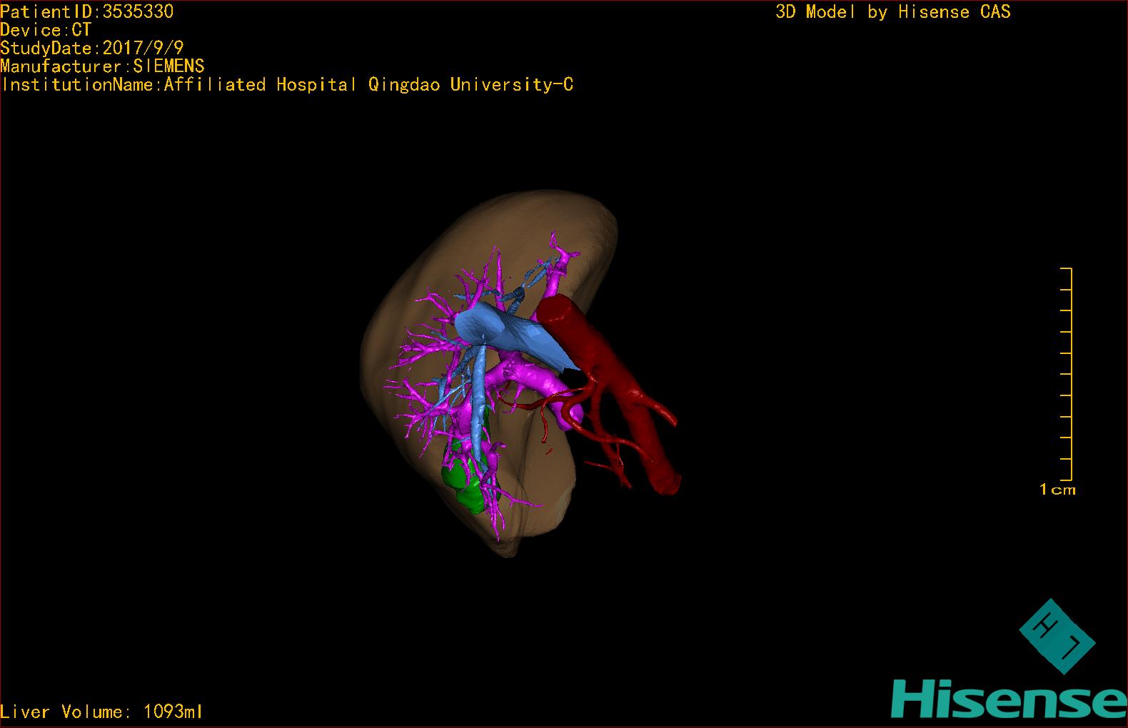The height and width of the screenshot is (728, 1128).
Task: Click the Liver Volume: 1093ml readout
Action: click(101, 712)
